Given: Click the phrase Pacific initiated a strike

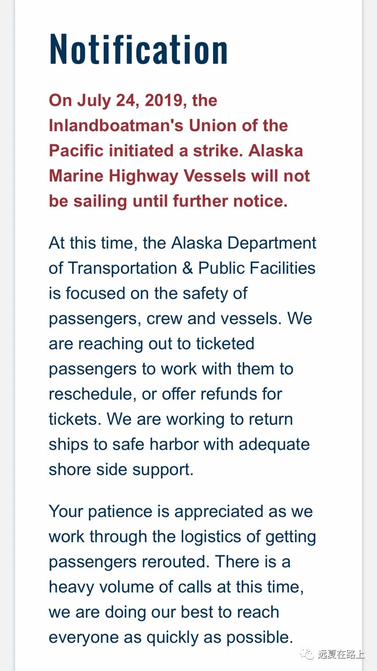Looking at the screenshot, I should [x=146, y=150].
